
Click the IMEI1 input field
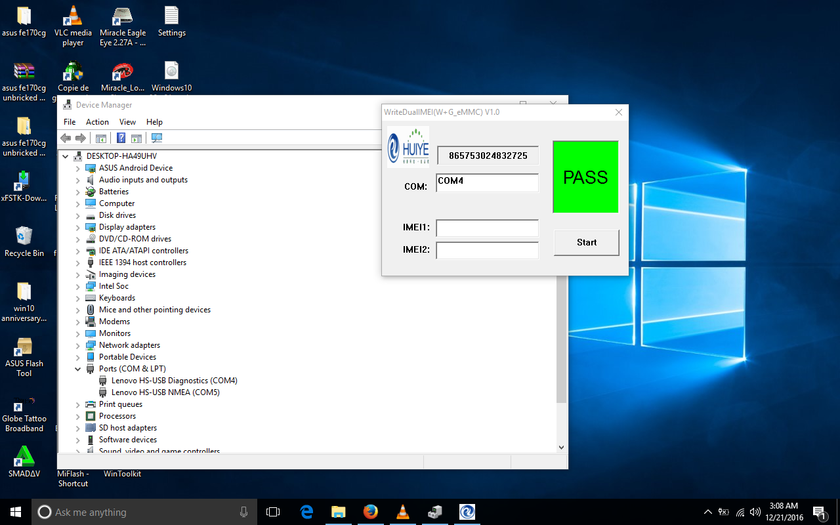(488, 228)
